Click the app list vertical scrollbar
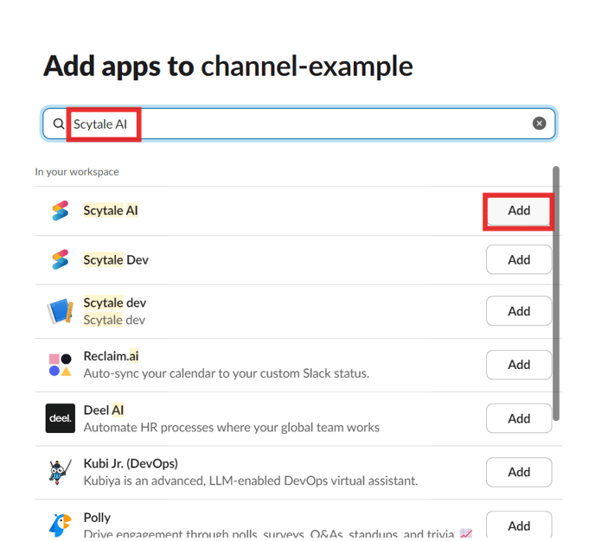 pyautogui.click(x=556, y=294)
